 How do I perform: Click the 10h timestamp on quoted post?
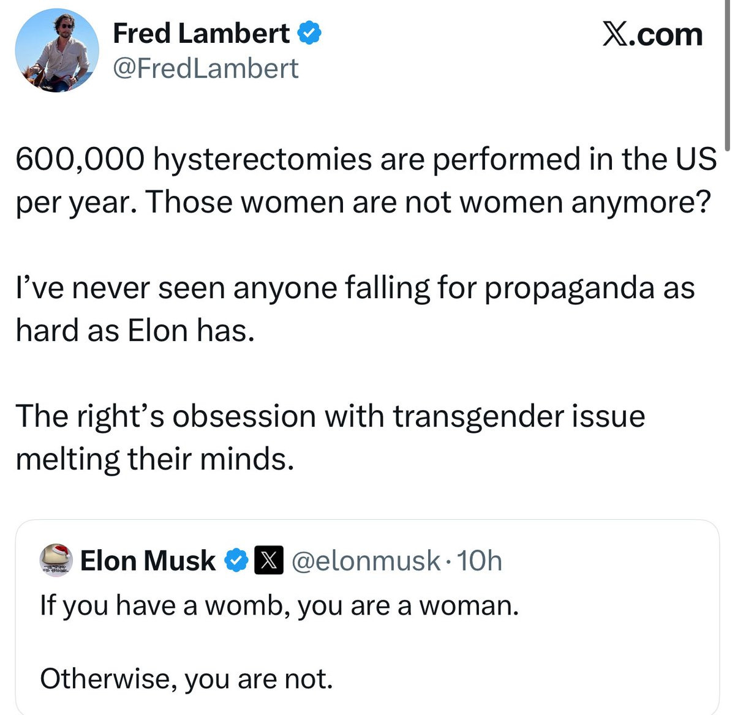tap(480, 561)
